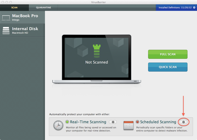197x140 pixels.
Task: Click the VirusBarrier window title
Action: point(98,2)
